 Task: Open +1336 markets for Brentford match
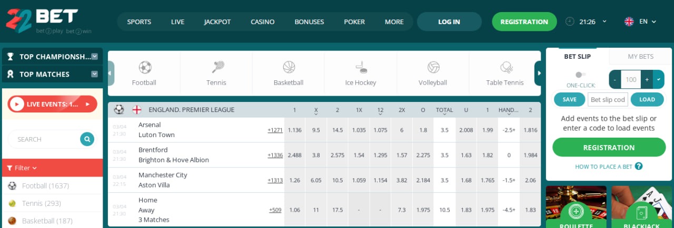[275, 155]
